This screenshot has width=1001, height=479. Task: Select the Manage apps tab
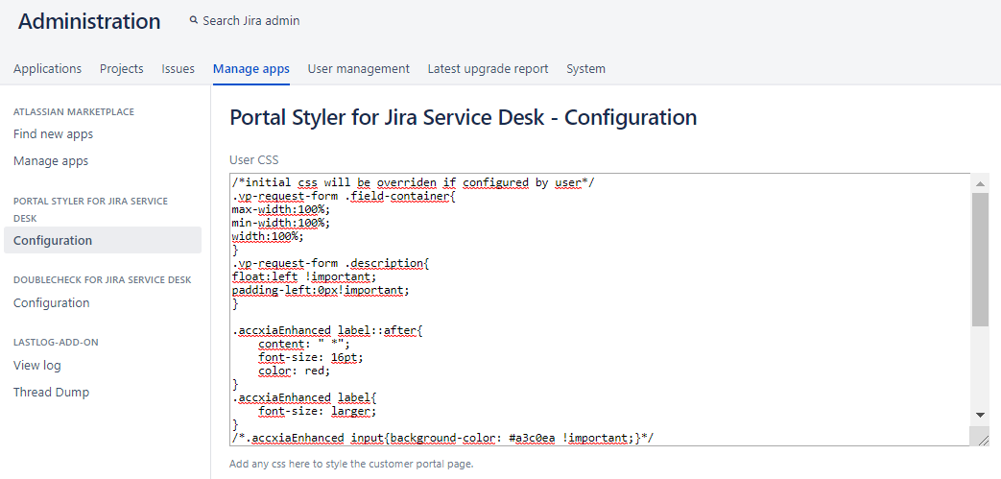[x=251, y=68]
